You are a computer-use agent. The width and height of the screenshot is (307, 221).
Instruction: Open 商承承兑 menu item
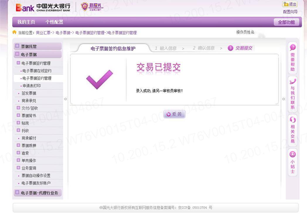pyautogui.click(x=29, y=101)
